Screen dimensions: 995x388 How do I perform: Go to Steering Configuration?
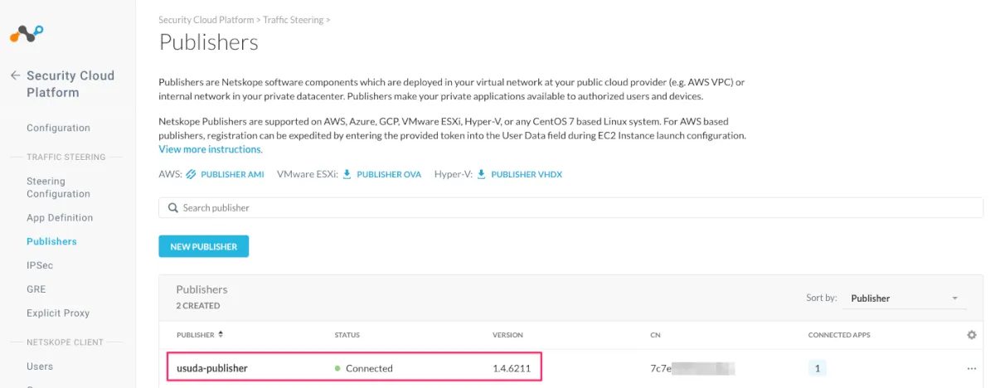[x=58, y=187]
